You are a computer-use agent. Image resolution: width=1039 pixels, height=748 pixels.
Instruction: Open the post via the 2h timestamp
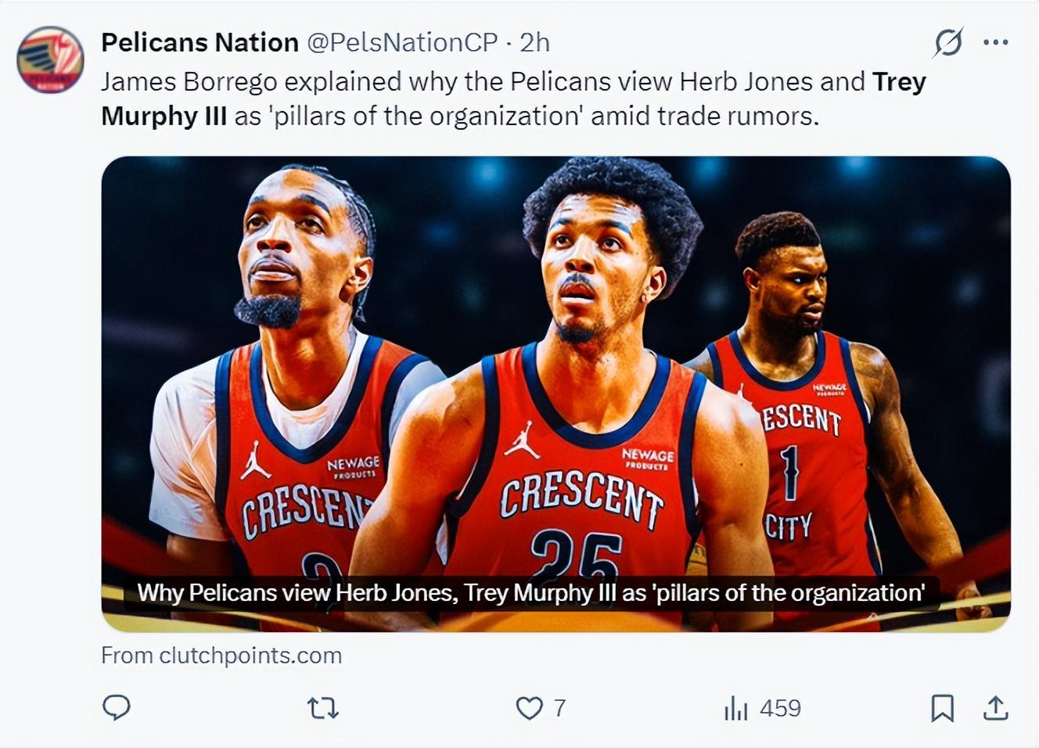click(535, 42)
